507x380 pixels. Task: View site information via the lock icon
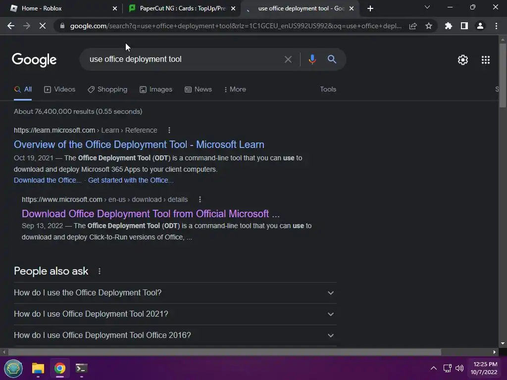pyautogui.click(x=62, y=26)
